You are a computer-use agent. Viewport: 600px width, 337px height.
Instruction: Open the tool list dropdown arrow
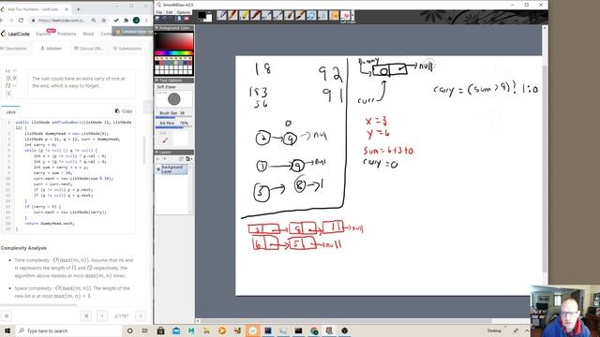click(x=352, y=15)
